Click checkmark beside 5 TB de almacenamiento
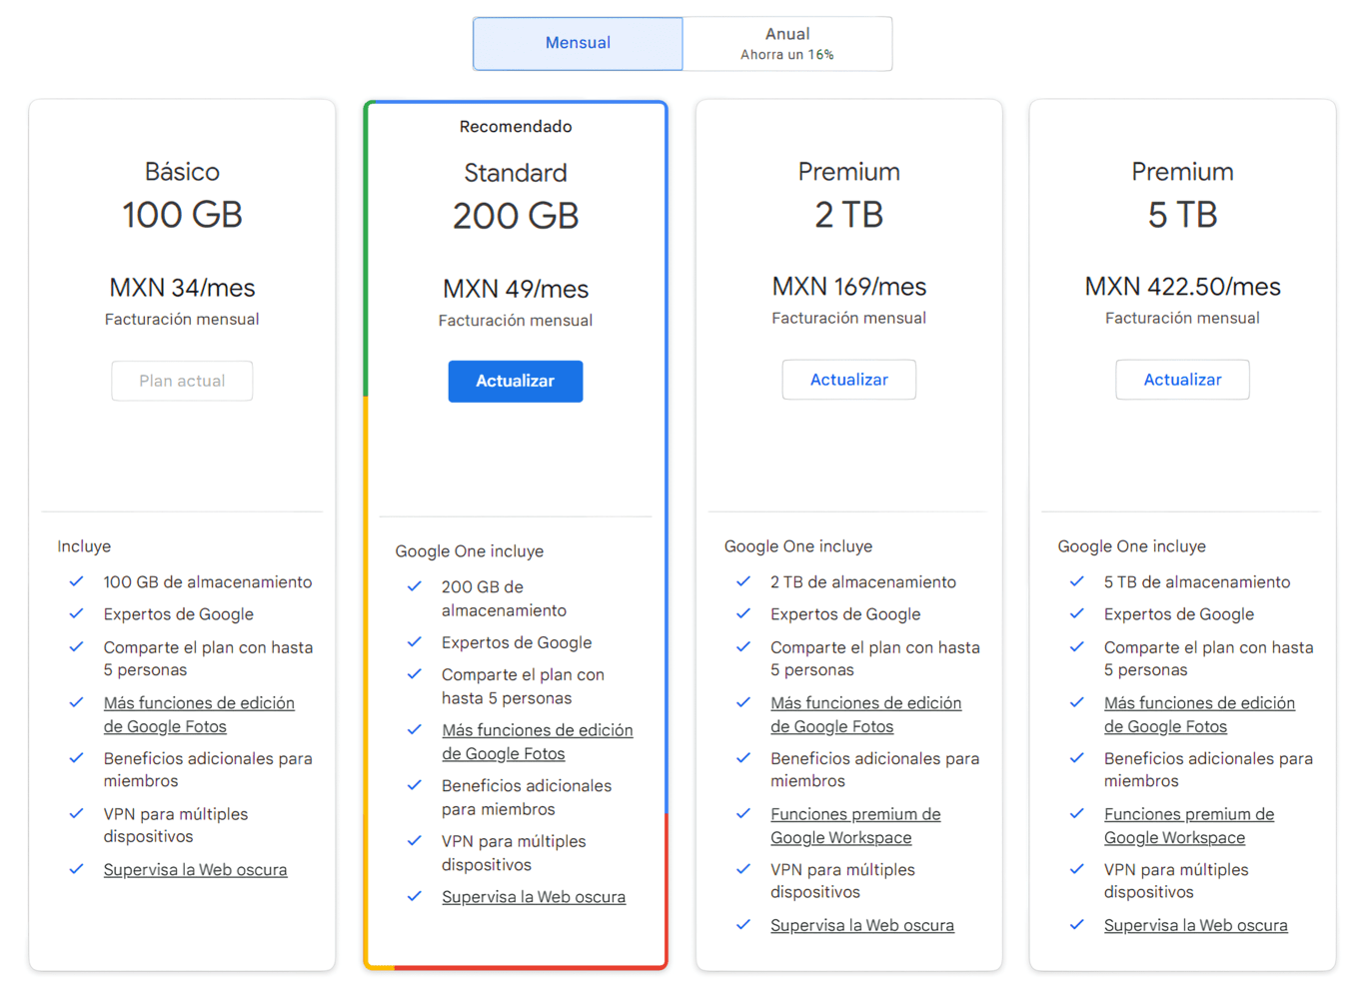Viewport: 1365px width, 984px height. [1076, 581]
